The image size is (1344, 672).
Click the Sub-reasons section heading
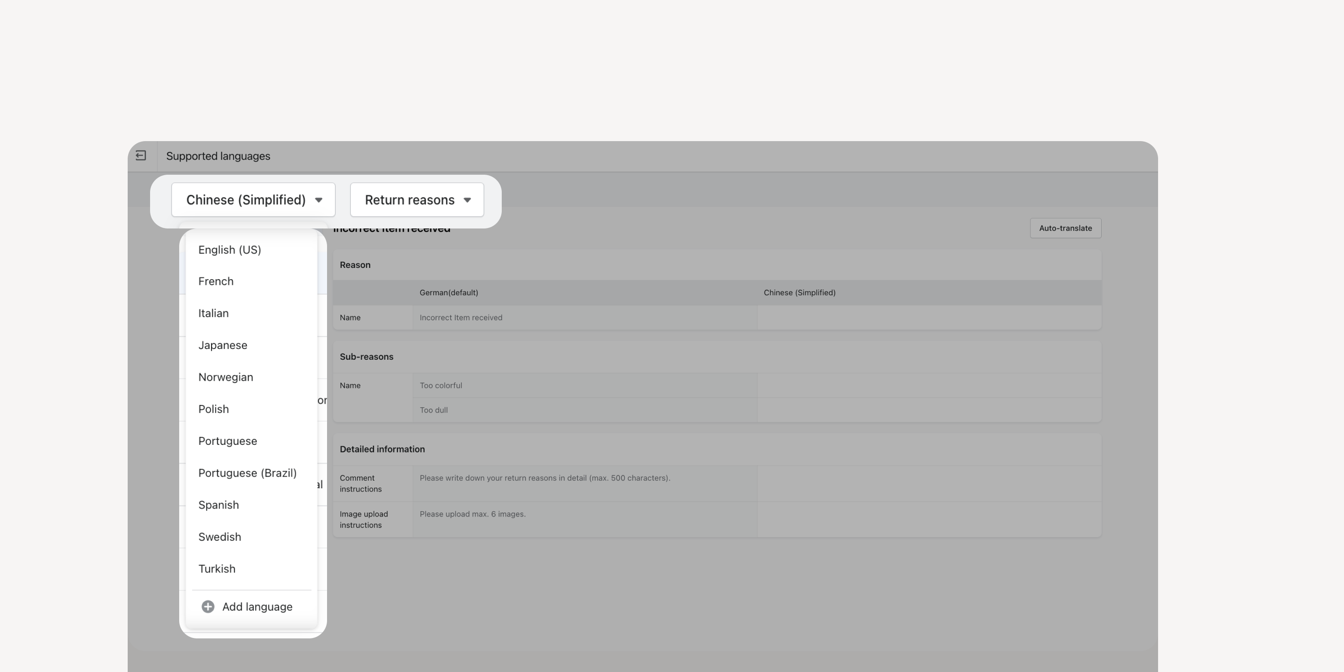pos(366,357)
